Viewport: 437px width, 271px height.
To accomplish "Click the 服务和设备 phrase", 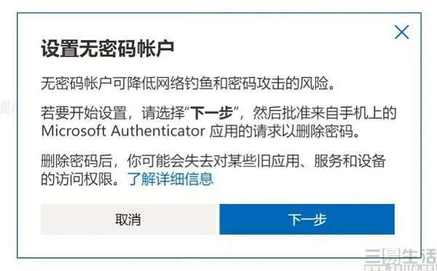I will point(350,161).
